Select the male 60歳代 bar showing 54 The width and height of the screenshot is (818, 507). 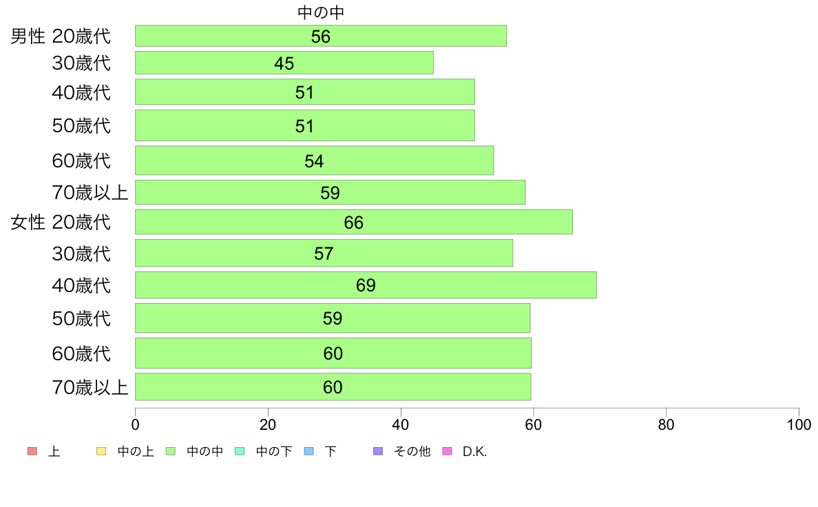point(315,161)
